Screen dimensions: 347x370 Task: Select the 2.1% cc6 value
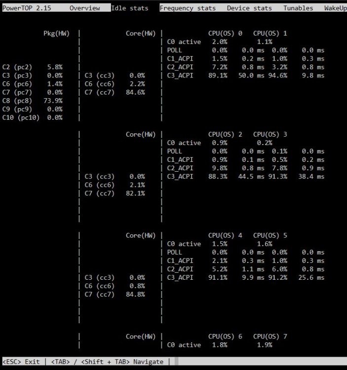tap(137, 185)
